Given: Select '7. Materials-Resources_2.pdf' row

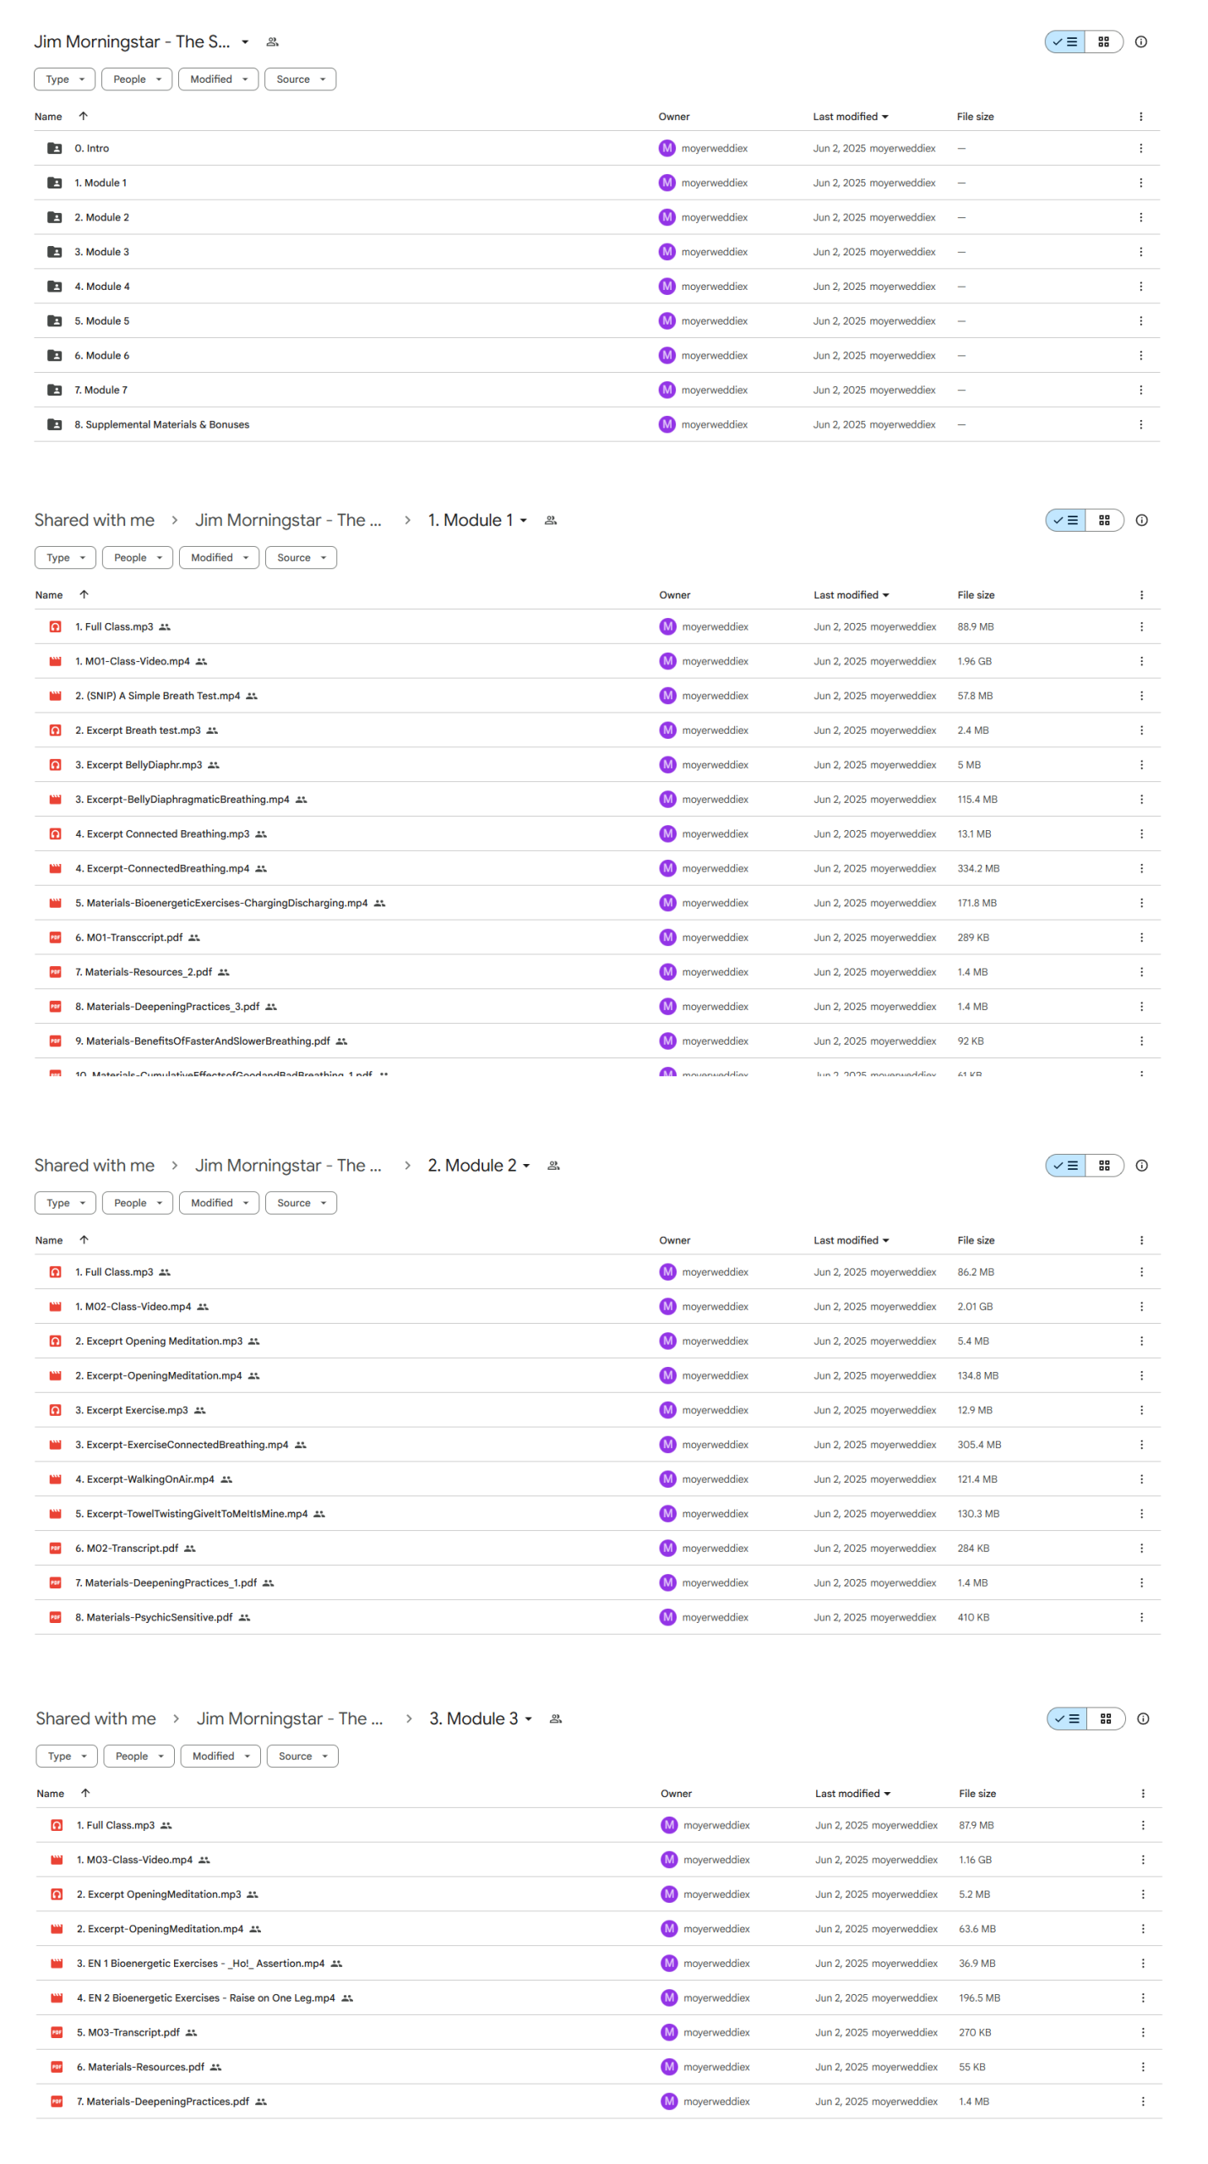Looking at the screenshot, I should click(597, 971).
